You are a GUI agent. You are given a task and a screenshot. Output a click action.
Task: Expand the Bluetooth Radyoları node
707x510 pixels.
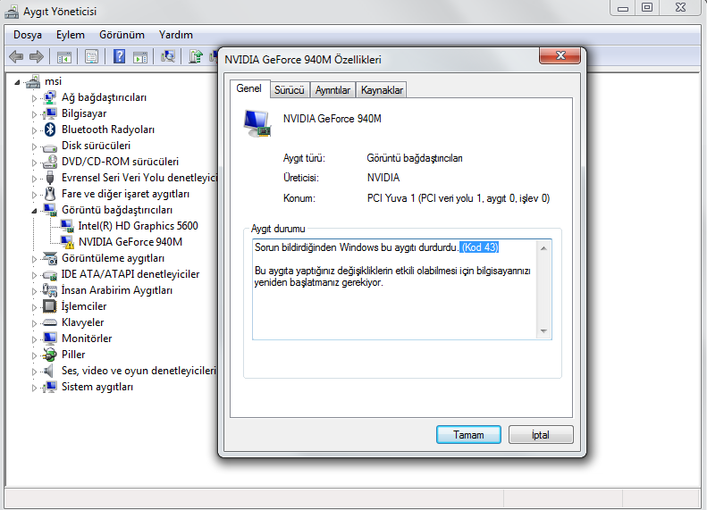[x=34, y=130]
